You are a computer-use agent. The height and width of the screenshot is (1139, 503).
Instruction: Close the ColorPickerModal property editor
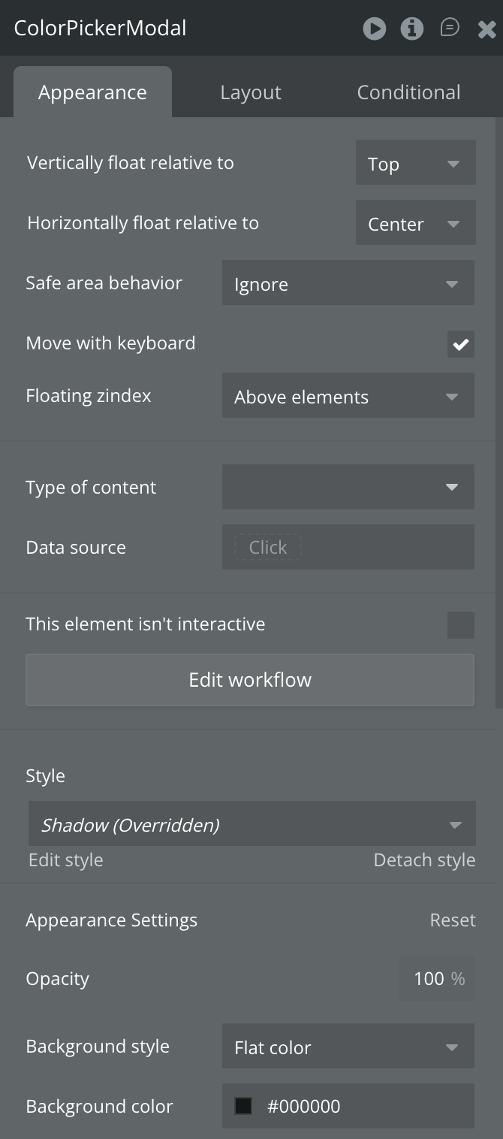(x=486, y=29)
